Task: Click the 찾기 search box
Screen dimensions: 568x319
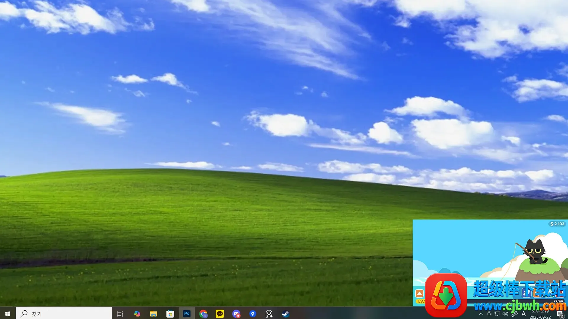Action: 64,314
